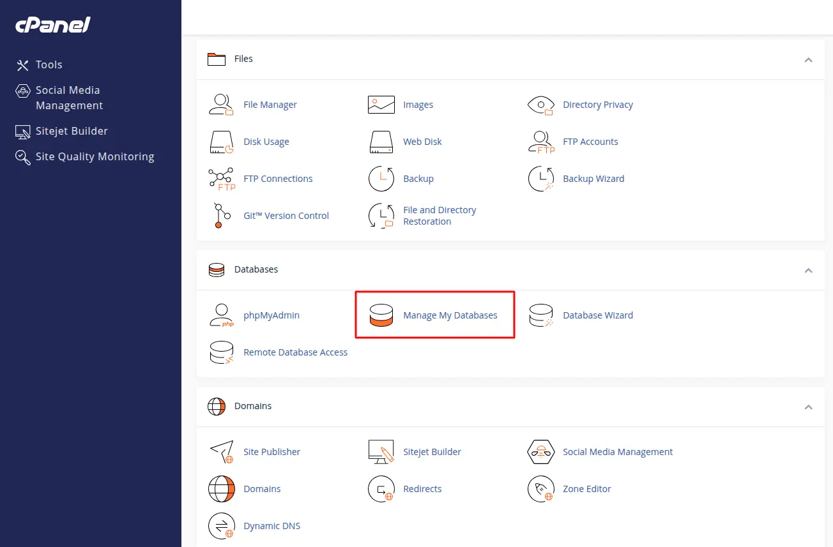The height and width of the screenshot is (547, 833).
Task: Click the FTP Connections icon
Action: coord(221,179)
